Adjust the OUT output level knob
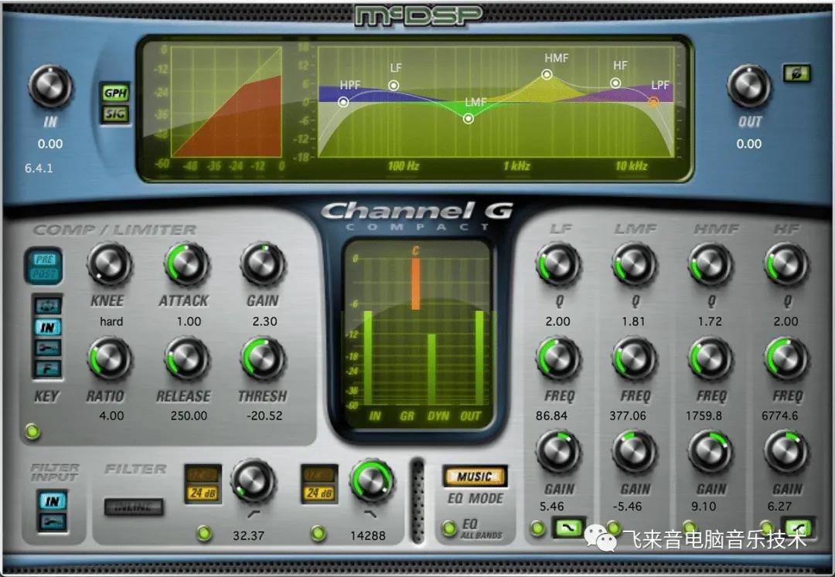 click(748, 87)
